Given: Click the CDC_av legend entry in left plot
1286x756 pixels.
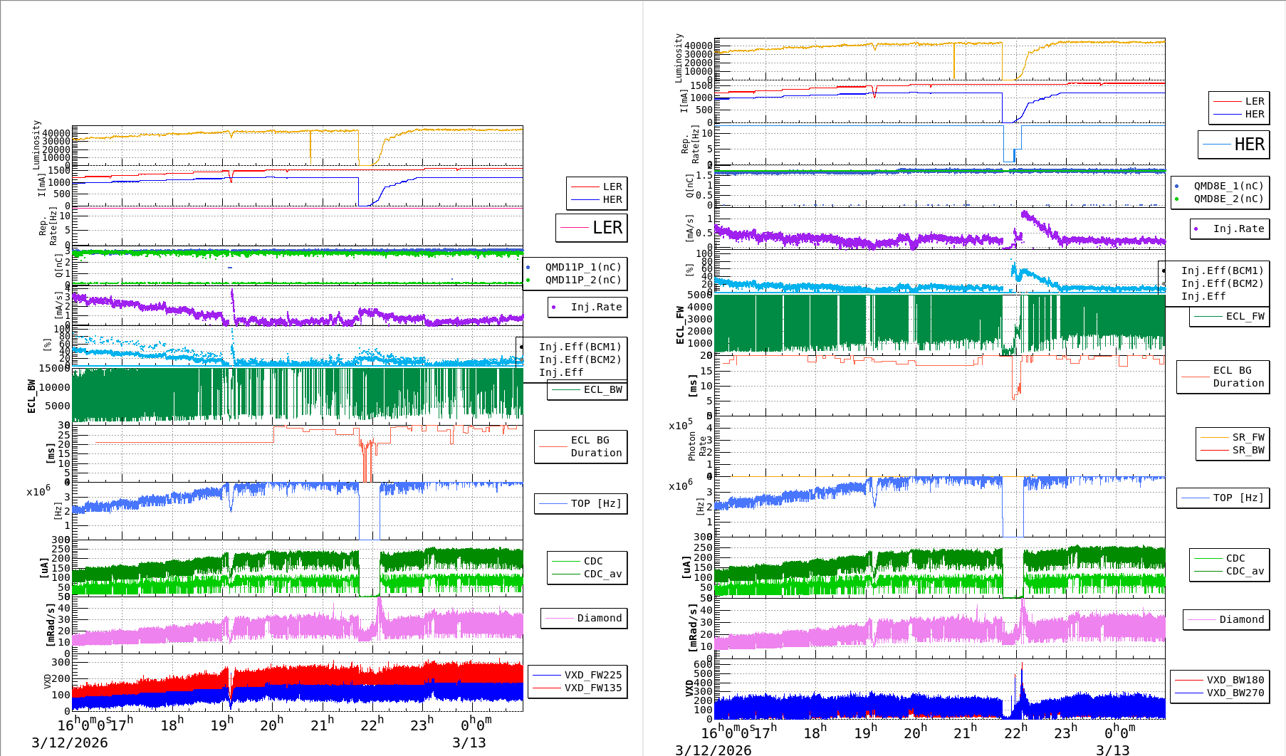Looking at the screenshot, I should (x=602, y=574).
